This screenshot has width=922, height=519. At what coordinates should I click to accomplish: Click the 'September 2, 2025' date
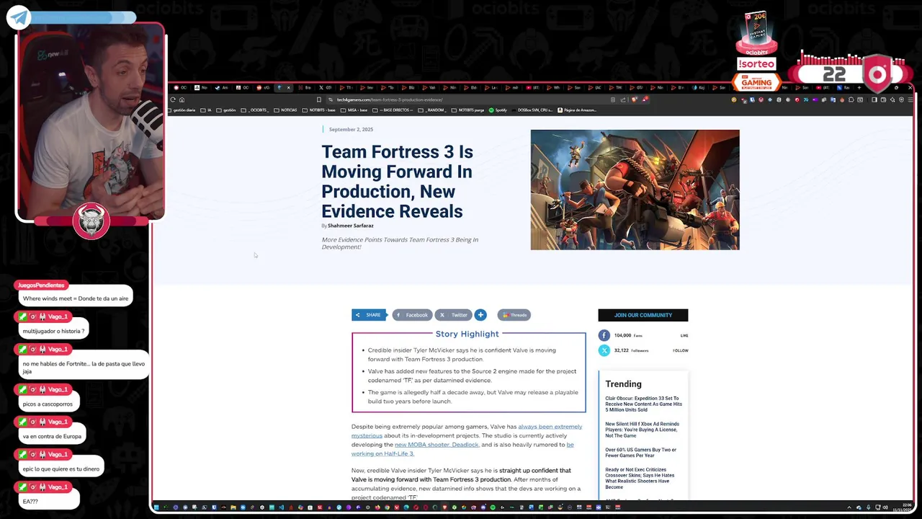pos(351,130)
